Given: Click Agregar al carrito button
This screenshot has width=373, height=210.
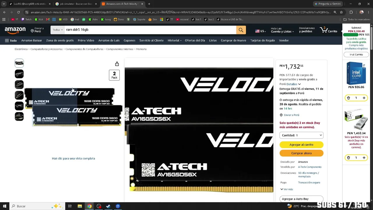Looking at the screenshot, I should point(301,145).
